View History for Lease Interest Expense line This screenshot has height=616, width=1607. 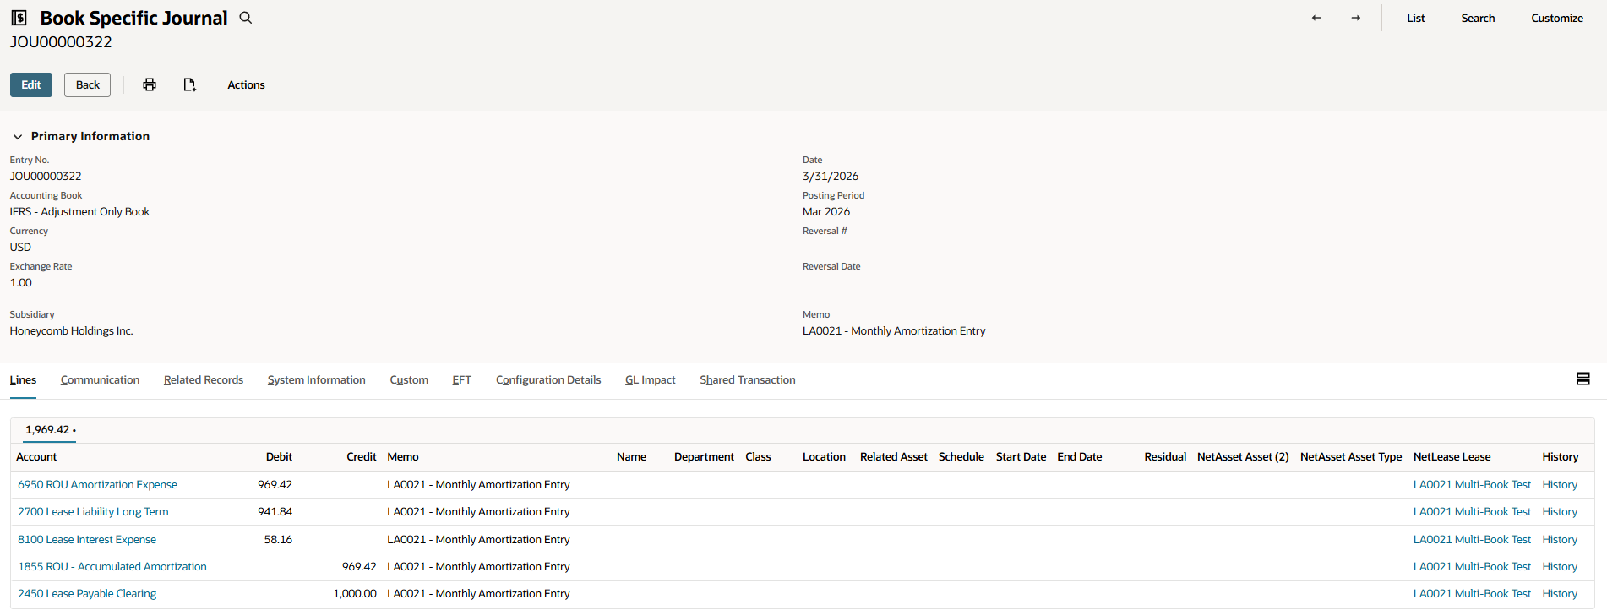point(1559,540)
